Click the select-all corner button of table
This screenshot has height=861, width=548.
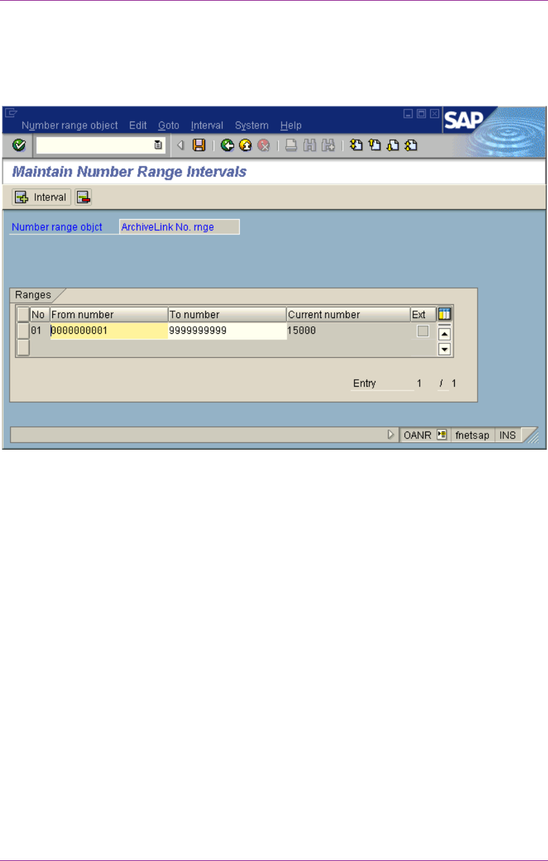click(23, 314)
